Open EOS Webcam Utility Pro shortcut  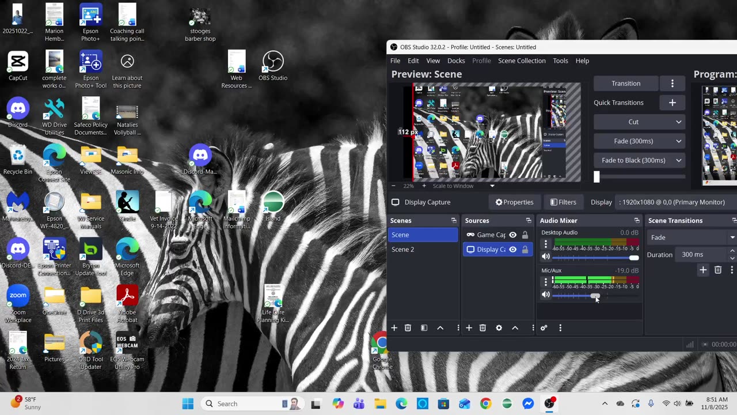[127, 351]
